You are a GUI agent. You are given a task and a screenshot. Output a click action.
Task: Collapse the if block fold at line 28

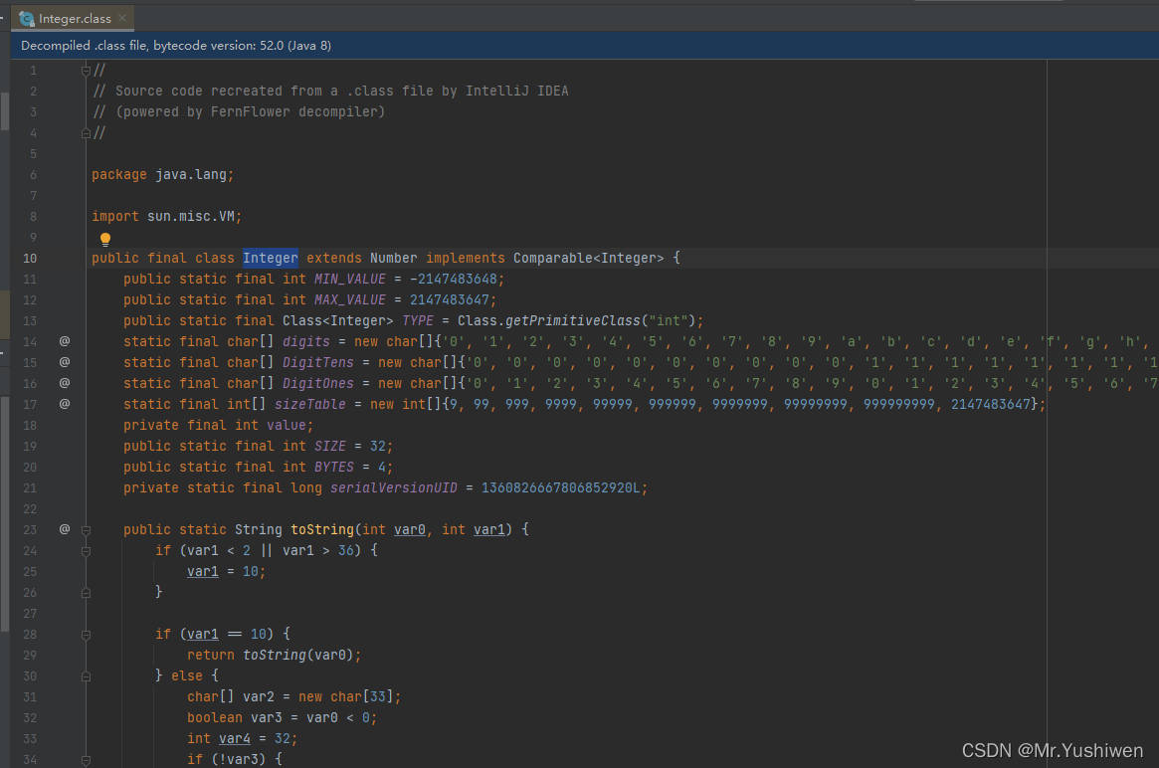click(x=86, y=635)
